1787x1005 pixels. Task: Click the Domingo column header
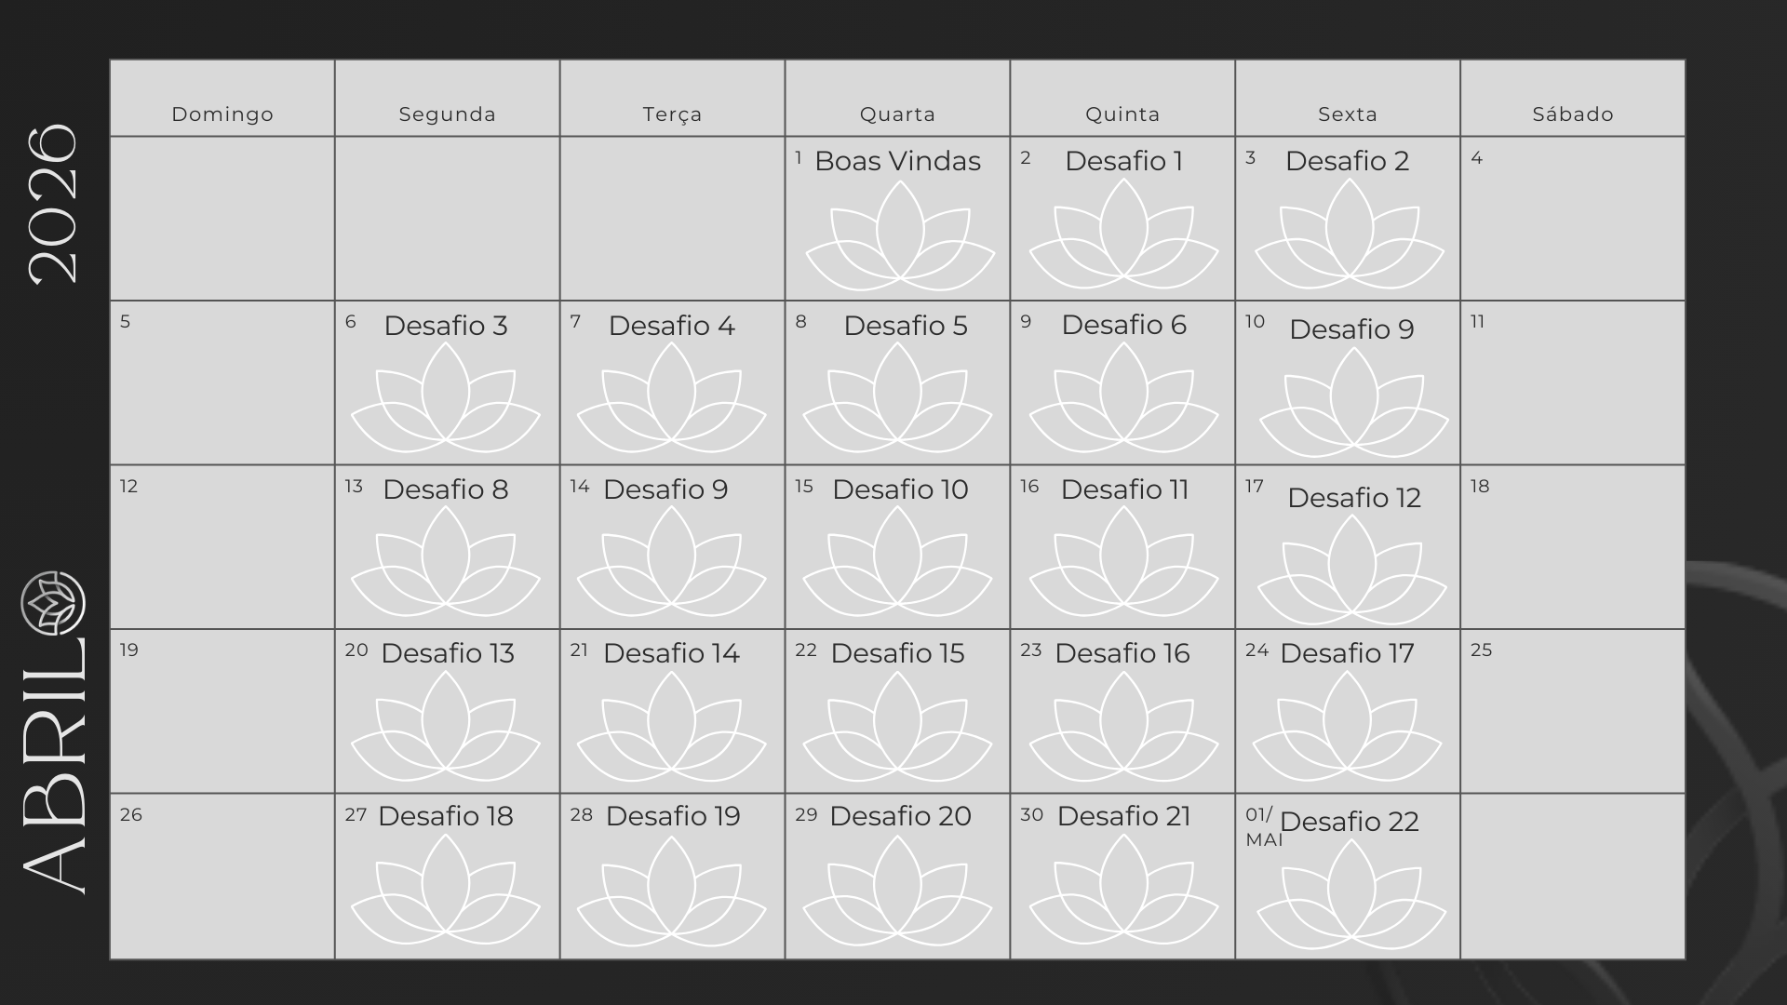222,114
